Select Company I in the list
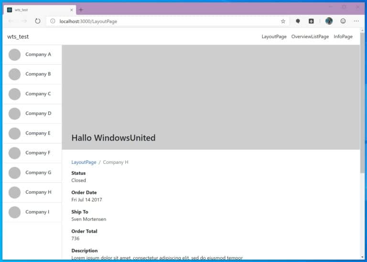This screenshot has height=262, width=367. pyautogui.click(x=32, y=212)
